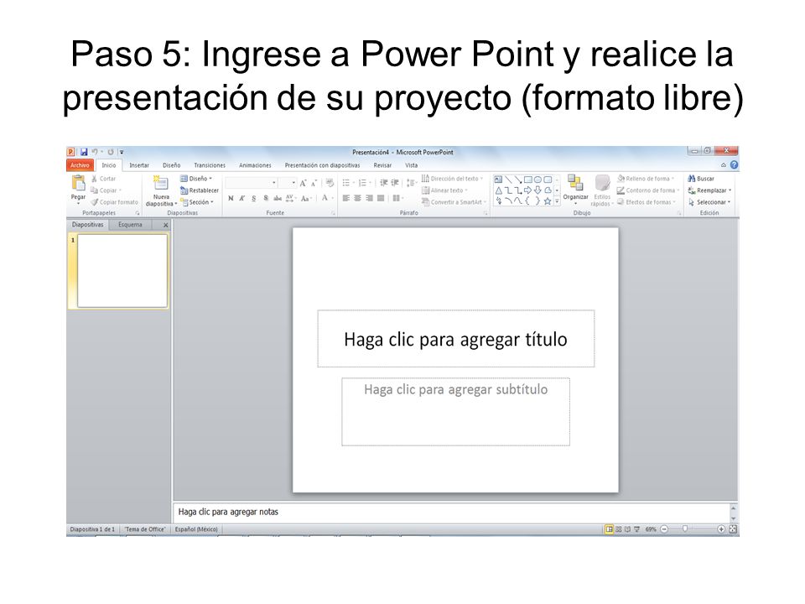Viewport: 805px width, 604px height.
Task: Select the star shape in shapes gallery
Action: coord(548,200)
